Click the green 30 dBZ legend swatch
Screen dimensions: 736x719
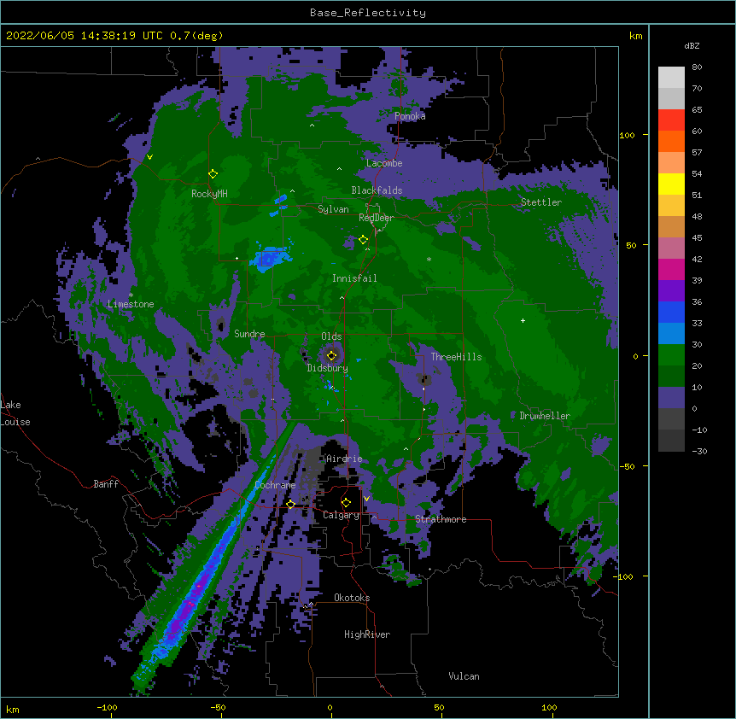point(671,355)
